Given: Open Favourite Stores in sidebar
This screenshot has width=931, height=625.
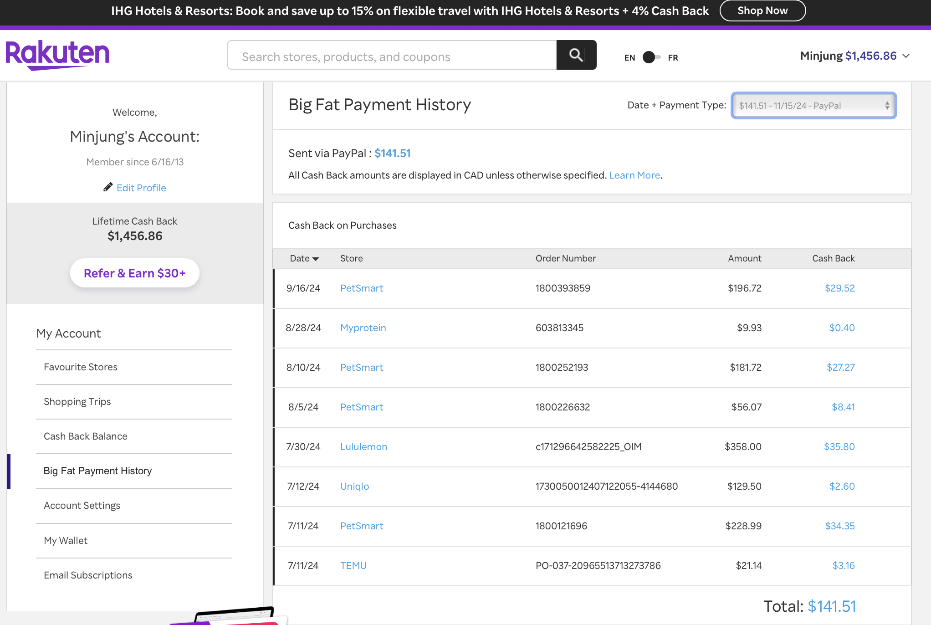Looking at the screenshot, I should pyautogui.click(x=81, y=367).
